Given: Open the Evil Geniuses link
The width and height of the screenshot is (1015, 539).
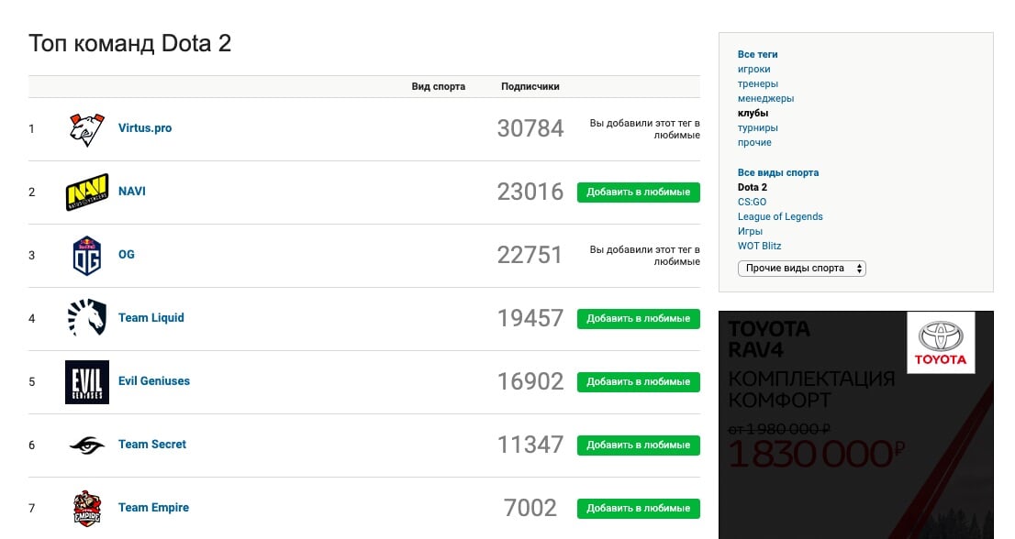Looking at the screenshot, I should (x=154, y=381).
